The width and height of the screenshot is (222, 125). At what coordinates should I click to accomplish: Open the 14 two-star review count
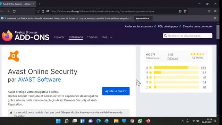(x=204, y=82)
